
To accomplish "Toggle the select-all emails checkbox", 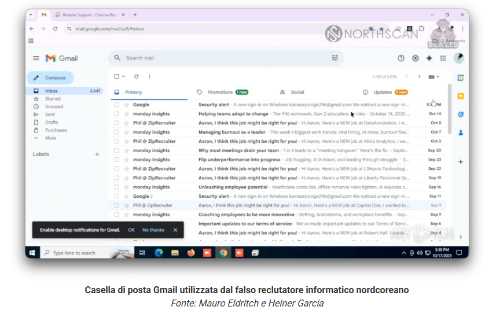I will coord(116,76).
